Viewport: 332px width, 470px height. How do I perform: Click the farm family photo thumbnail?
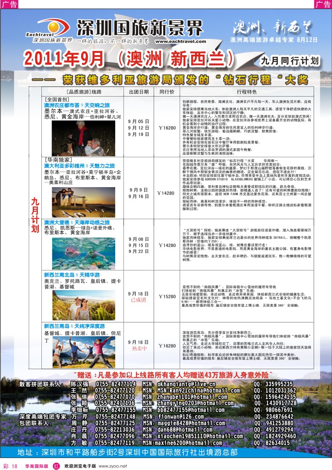pyautogui.click(x=84, y=138)
